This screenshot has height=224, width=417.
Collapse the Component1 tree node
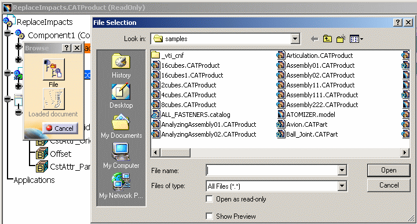(8, 33)
